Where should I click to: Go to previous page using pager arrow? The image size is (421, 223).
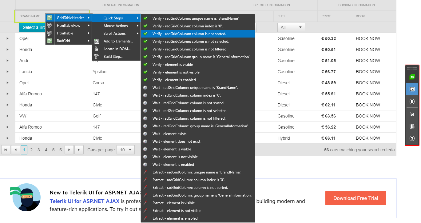click(15, 150)
